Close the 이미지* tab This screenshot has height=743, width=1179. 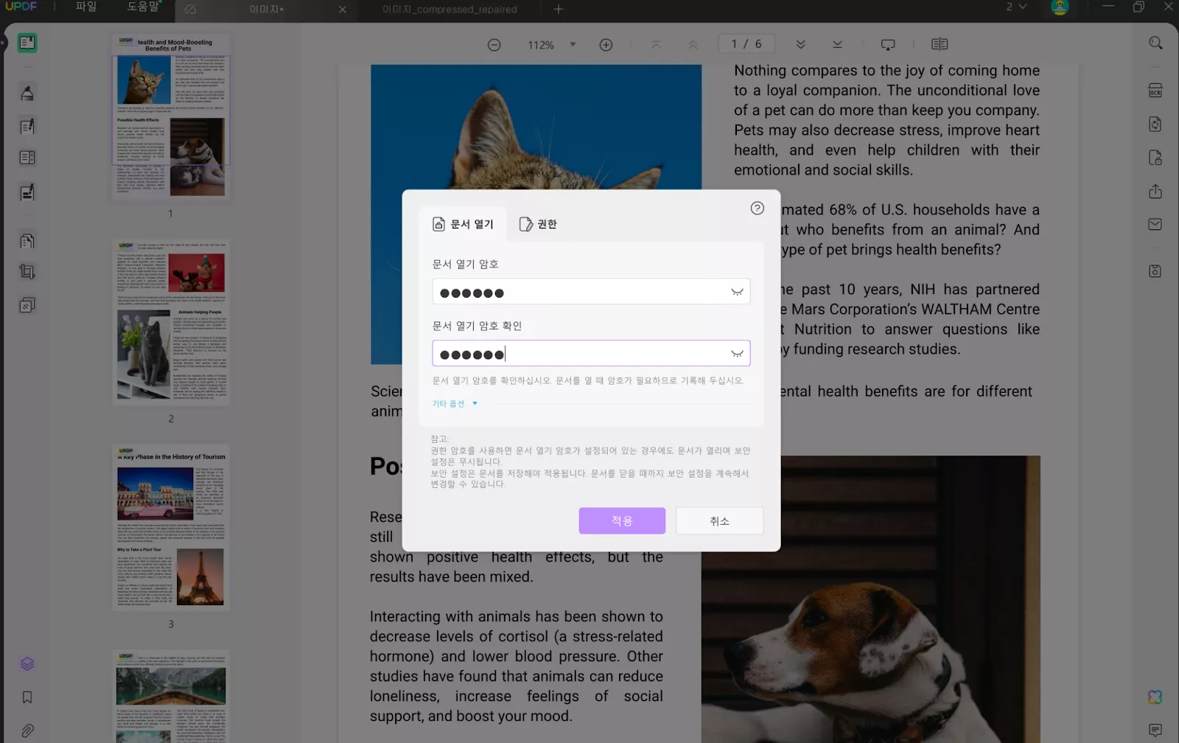coord(343,10)
